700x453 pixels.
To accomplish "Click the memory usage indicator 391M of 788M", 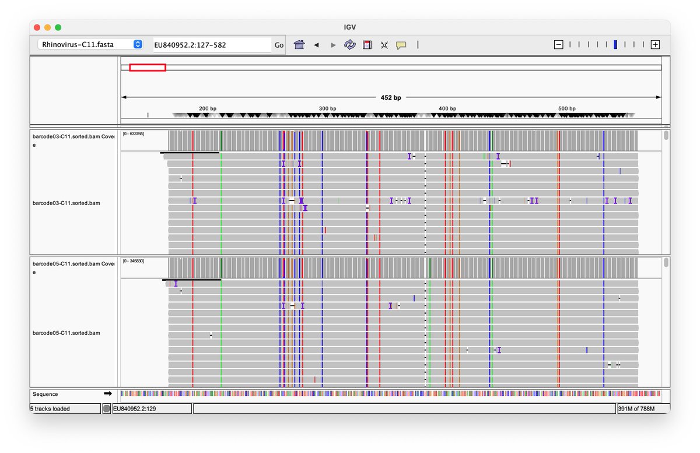I will (x=636, y=409).
